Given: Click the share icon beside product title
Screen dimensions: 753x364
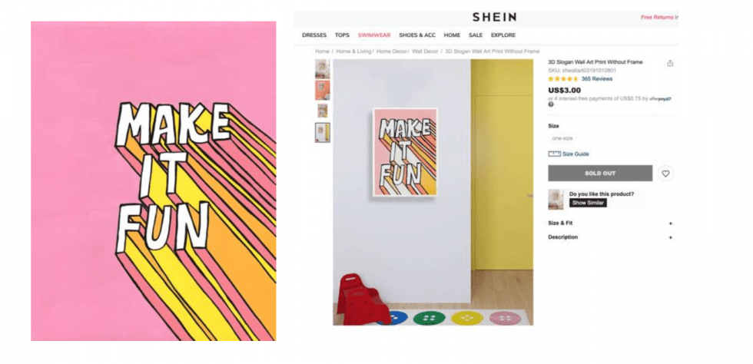Looking at the screenshot, I should tap(670, 63).
